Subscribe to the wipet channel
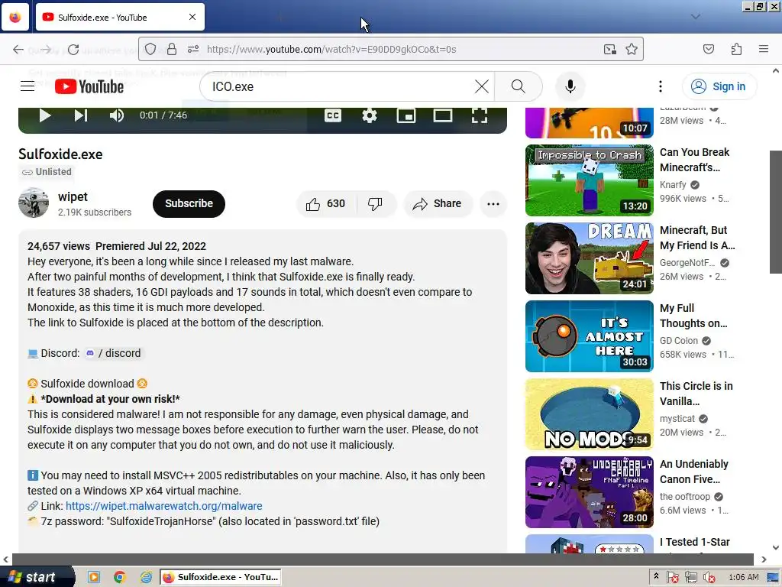Screen dimensions: 782x587 pos(189,203)
